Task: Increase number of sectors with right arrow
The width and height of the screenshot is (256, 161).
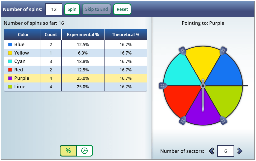Action: pyautogui.click(x=240, y=151)
